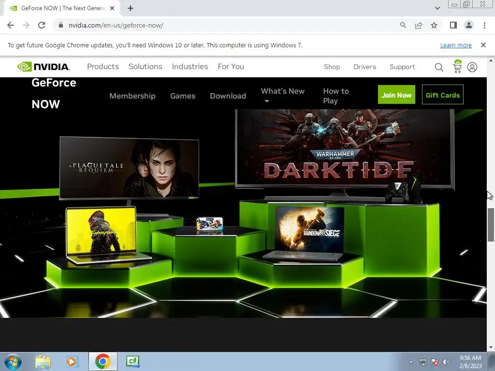Expand the What's New dropdown

pyautogui.click(x=282, y=95)
